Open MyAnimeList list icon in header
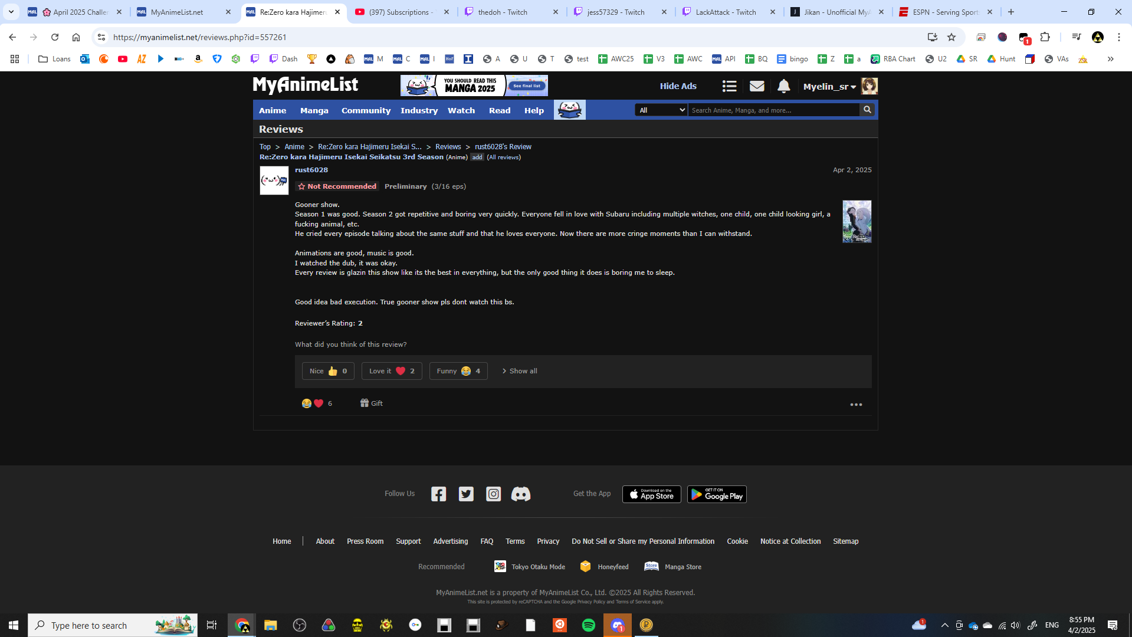 [729, 86]
